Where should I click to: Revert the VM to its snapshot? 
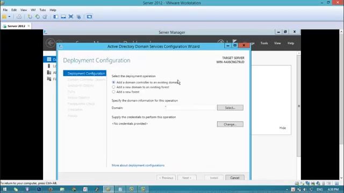(38, 17)
